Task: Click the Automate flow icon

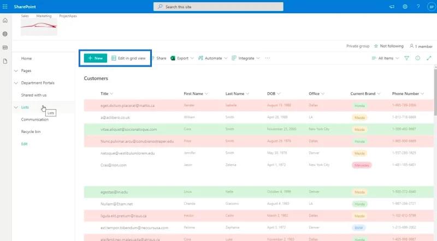Action: (x=200, y=58)
